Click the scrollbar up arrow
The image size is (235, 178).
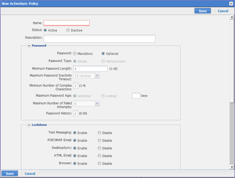232,17
